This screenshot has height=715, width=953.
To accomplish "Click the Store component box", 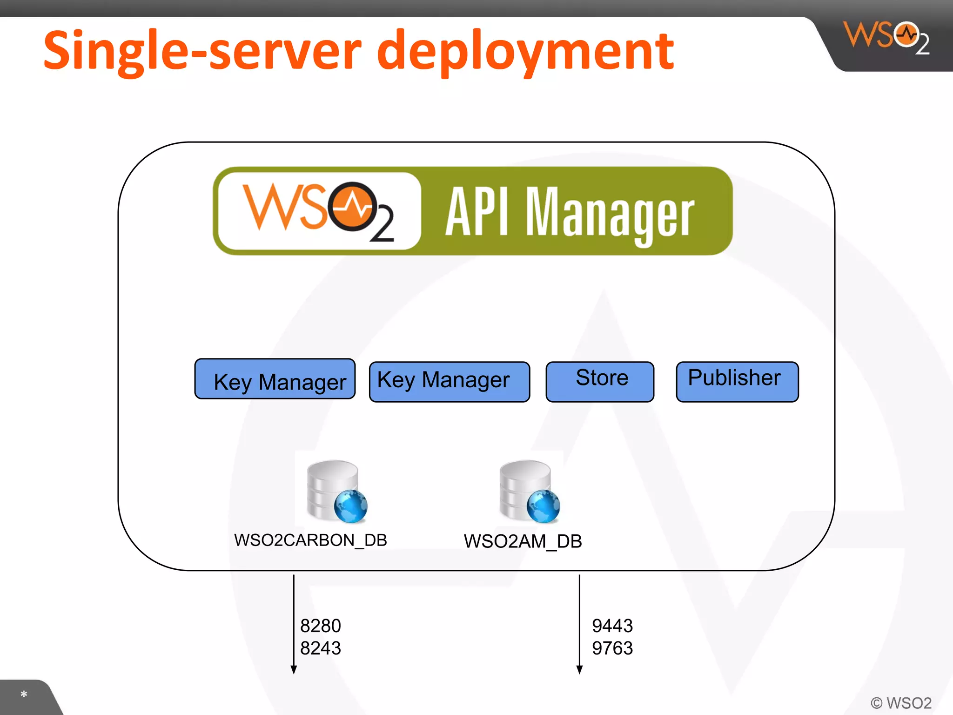I will 600,382.
